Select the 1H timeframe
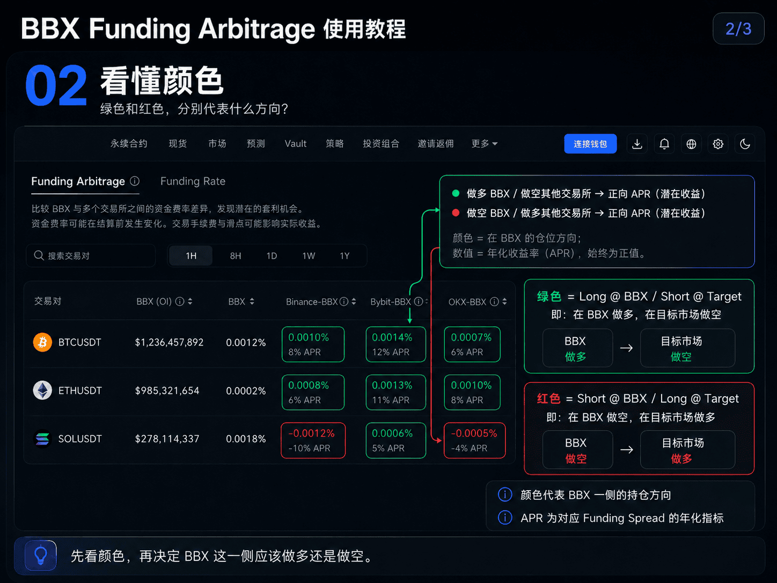This screenshot has width=777, height=583. (191, 256)
